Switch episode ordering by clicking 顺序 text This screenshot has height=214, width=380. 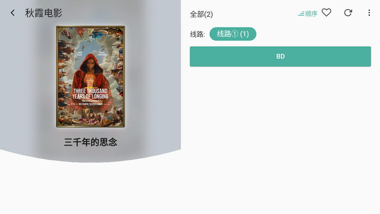coord(311,14)
